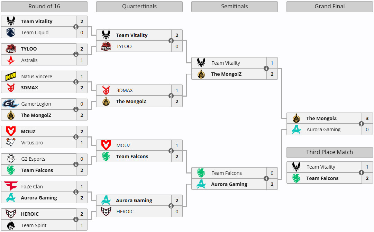Open Aurora Gaming link in Grand Final
Image resolution: width=374 pixels, height=232 pixels.
(x=323, y=130)
